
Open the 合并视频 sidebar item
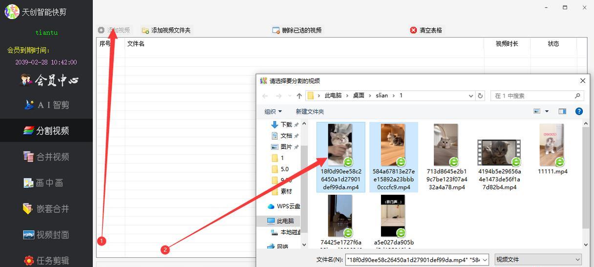click(x=46, y=157)
